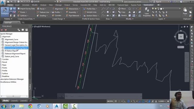Select the Stretch tool
The image size is (194, 109).
[122, 15]
